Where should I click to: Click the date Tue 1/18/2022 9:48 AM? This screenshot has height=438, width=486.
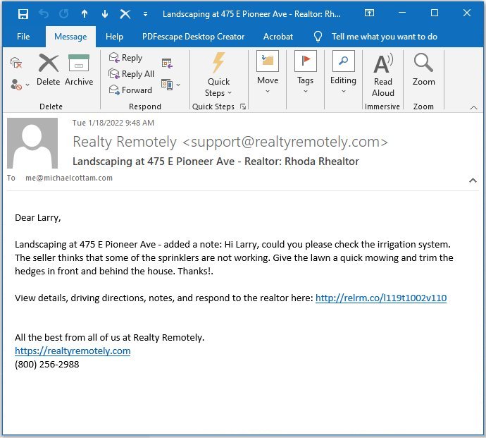[113, 123]
